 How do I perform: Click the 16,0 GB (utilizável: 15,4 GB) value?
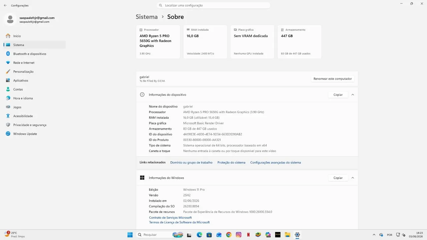click(x=201, y=118)
